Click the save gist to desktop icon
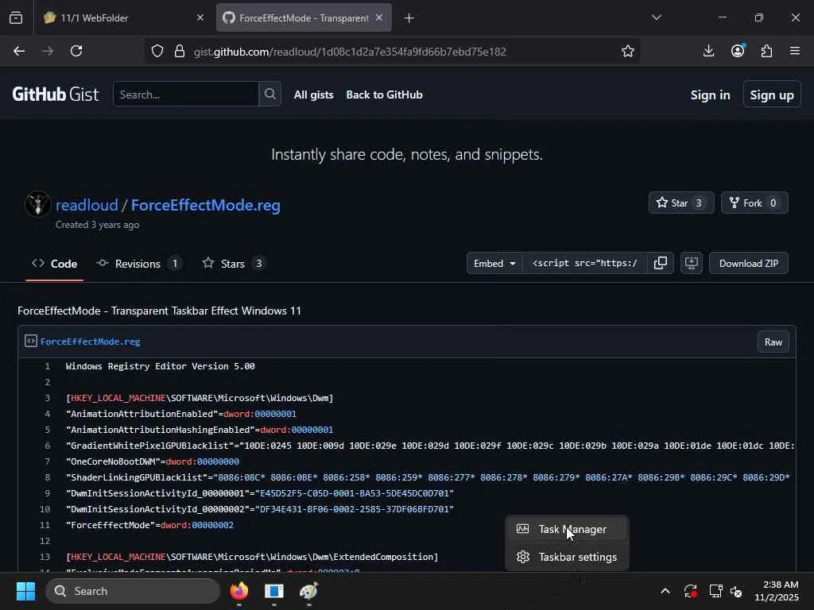Screen dimensions: 814x610 (x=692, y=263)
